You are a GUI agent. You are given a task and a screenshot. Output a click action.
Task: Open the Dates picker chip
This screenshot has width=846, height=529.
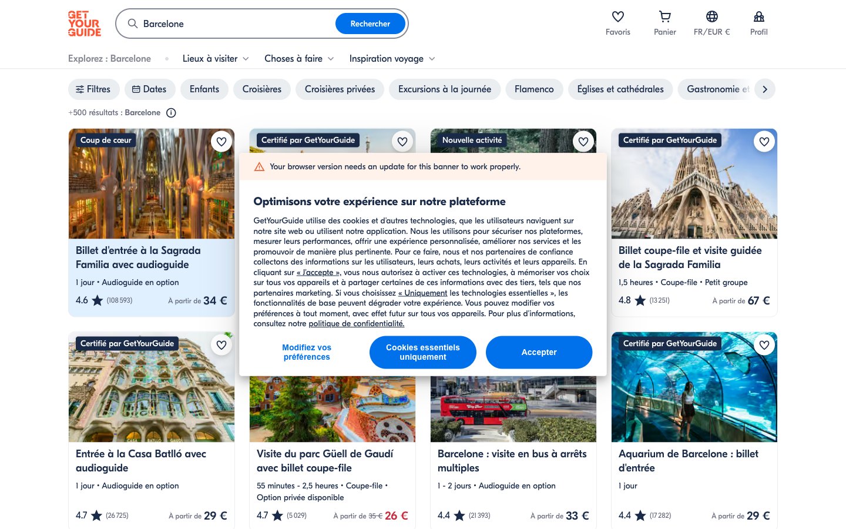[x=149, y=89]
